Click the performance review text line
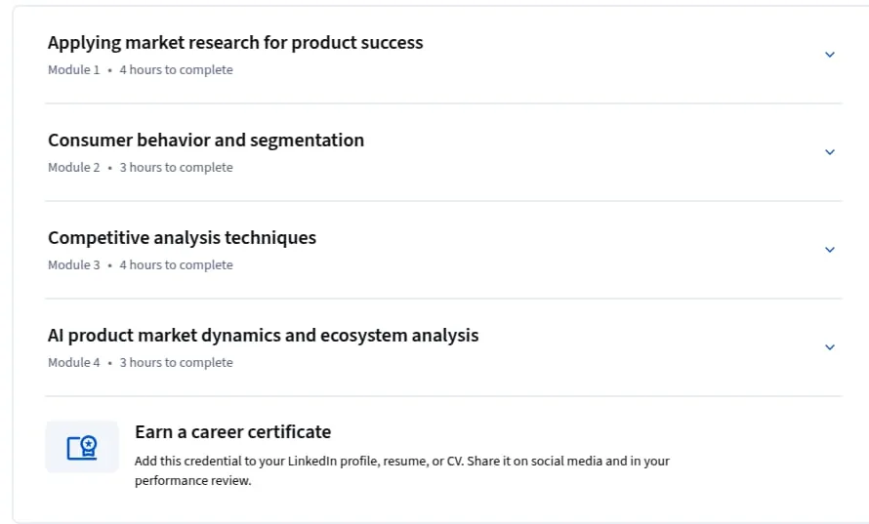This screenshot has width=869, height=524. click(193, 480)
